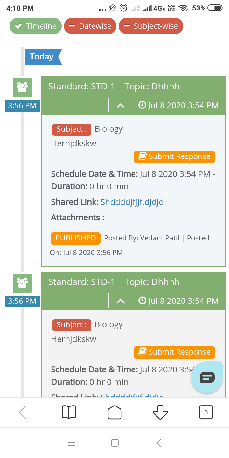Open browser downloads arrow icon
The width and height of the screenshot is (229, 458).
tap(160, 413)
